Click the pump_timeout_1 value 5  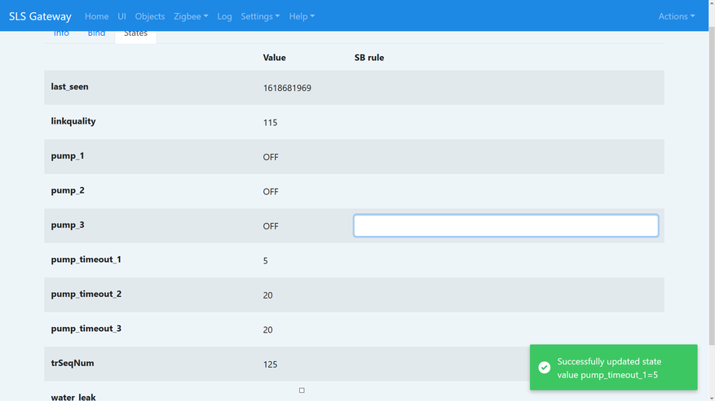coord(266,261)
